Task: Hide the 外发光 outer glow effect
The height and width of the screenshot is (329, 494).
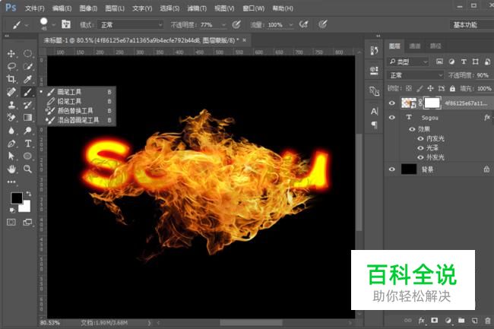Action: pos(420,157)
